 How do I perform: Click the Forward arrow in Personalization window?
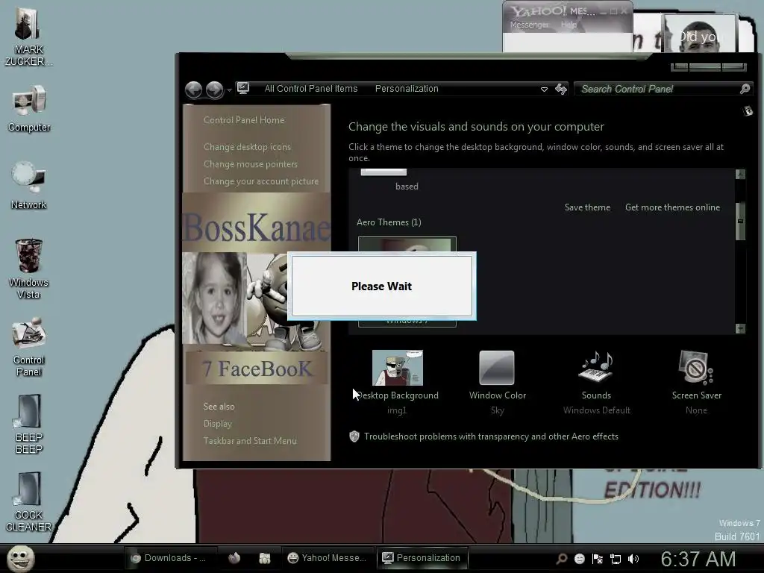pos(214,90)
